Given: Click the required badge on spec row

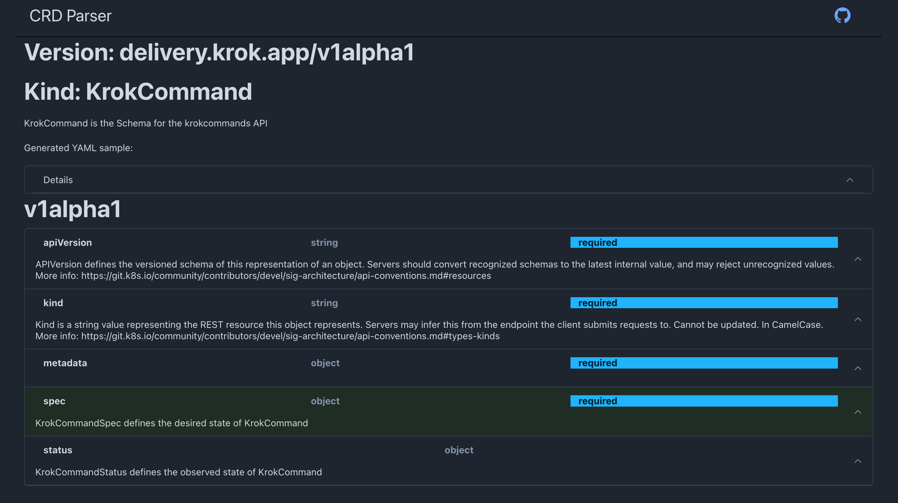Looking at the screenshot, I should [704, 401].
